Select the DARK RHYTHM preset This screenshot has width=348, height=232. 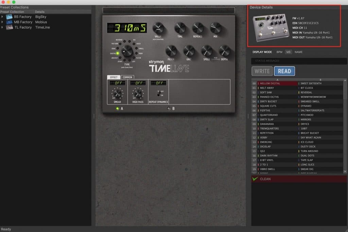[x=277, y=156]
